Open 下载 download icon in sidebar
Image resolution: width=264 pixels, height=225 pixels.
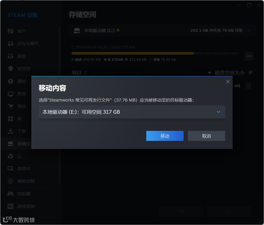tap(11, 131)
